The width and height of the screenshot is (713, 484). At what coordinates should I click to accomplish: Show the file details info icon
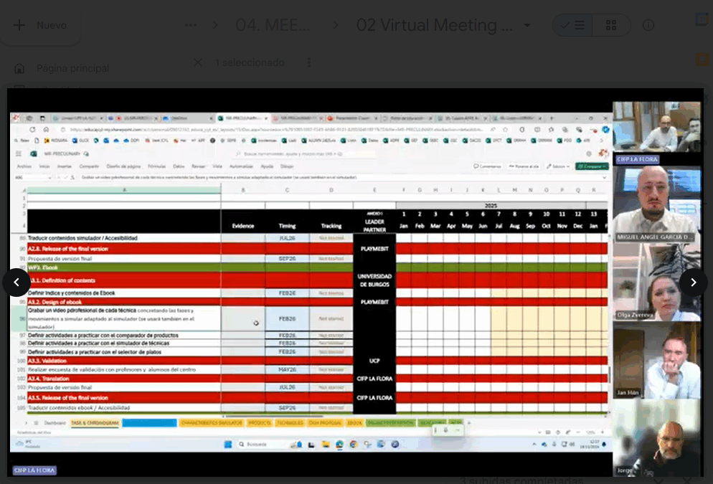tap(648, 26)
